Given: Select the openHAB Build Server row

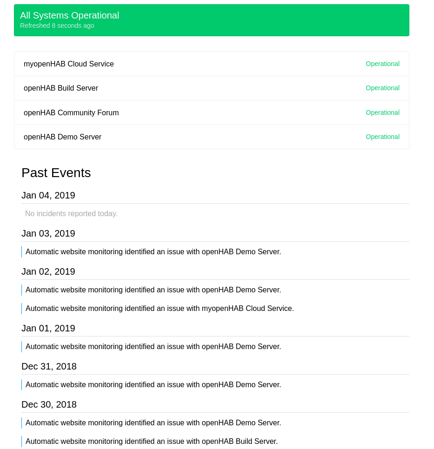Looking at the screenshot, I should coord(61,88).
